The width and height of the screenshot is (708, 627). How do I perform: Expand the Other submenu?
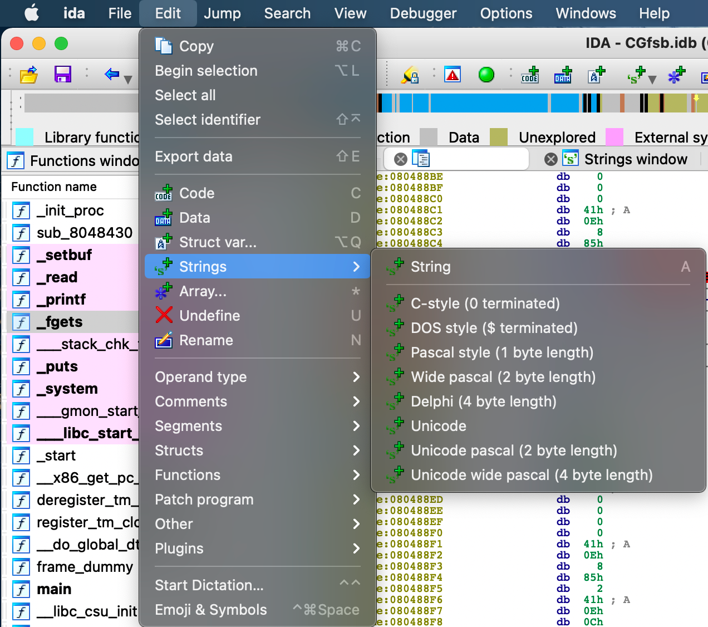pos(258,524)
